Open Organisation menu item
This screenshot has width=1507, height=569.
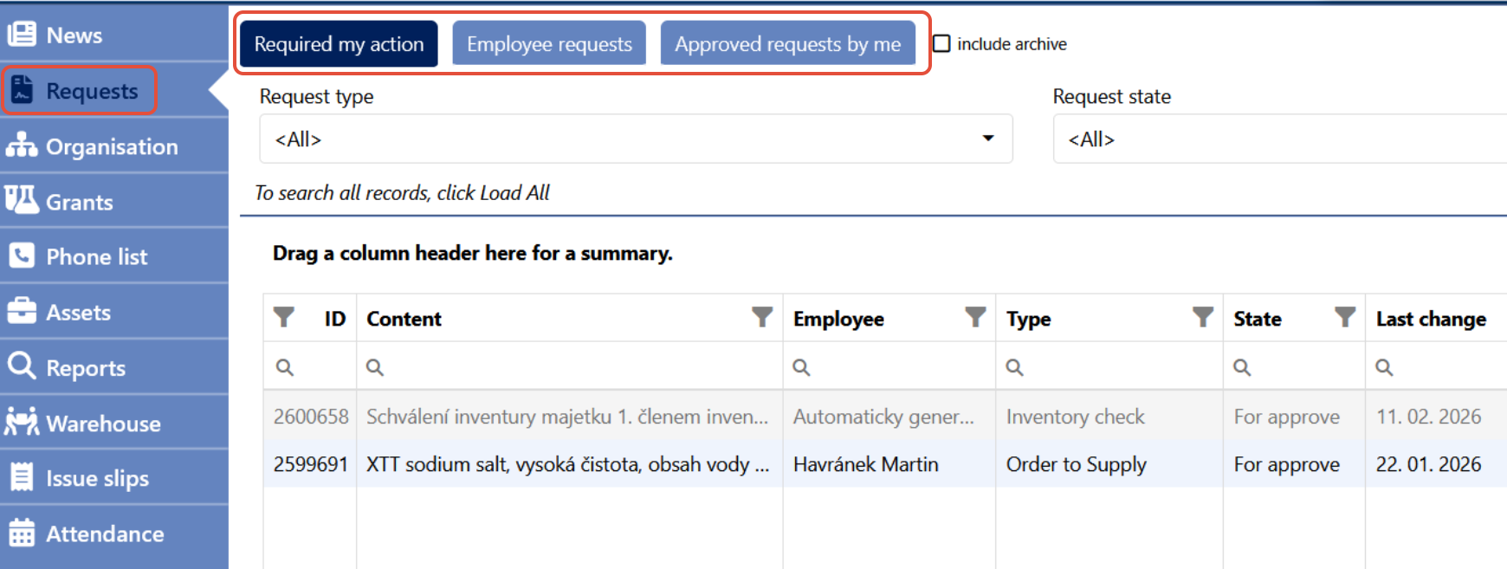[114, 145]
